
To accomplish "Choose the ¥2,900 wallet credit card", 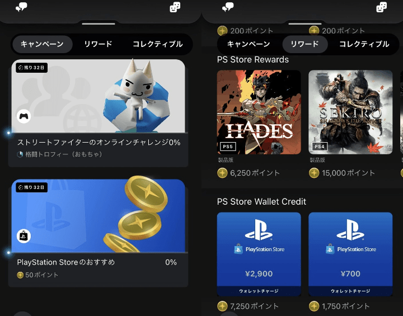I will tap(259, 254).
